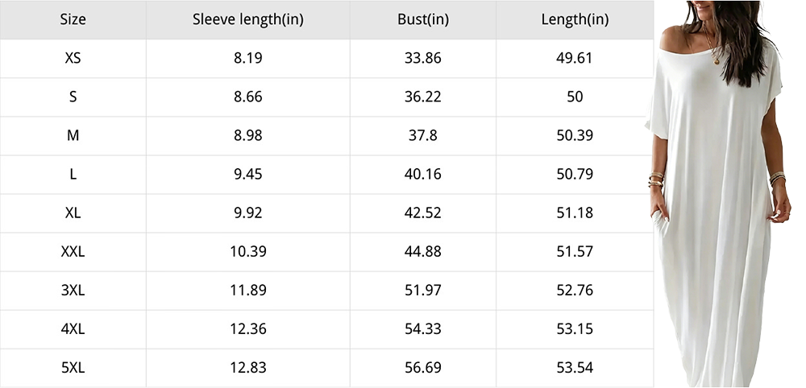The image size is (806, 388).
Task: Click the 8.66 sleeve length cell
Action: point(247,97)
